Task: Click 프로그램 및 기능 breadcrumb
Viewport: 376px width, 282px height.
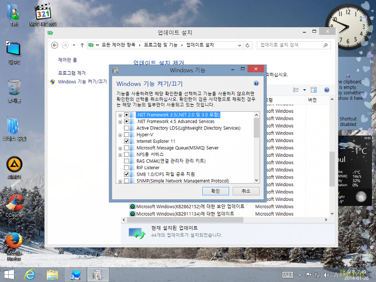Action: point(160,45)
